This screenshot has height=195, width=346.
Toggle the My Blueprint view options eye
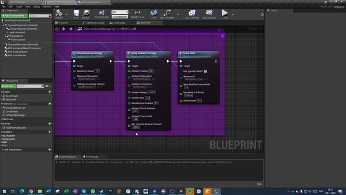pos(47,86)
